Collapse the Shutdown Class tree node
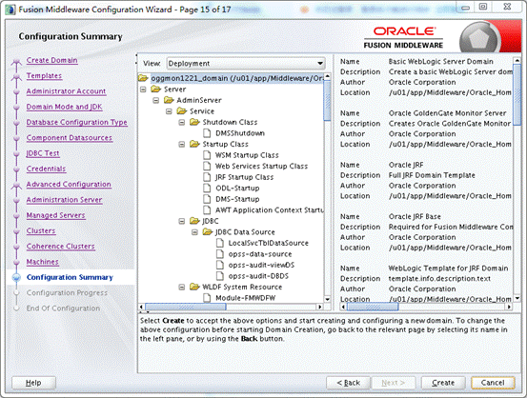527x398 pixels. pos(181,122)
